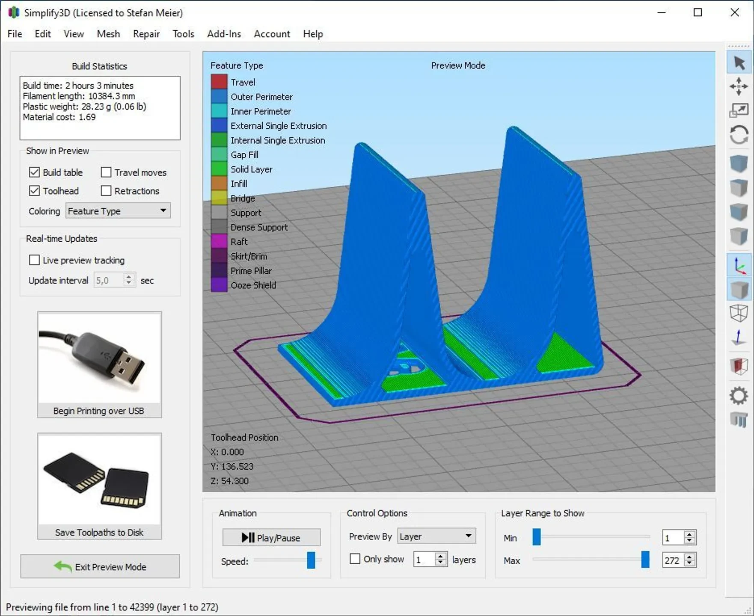Click the Min layer stepper arrows
Screen dimensions: 754x616
(689, 537)
